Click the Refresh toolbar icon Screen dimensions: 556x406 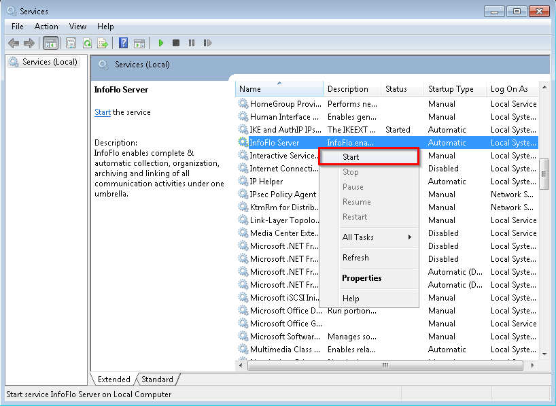point(87,43)
